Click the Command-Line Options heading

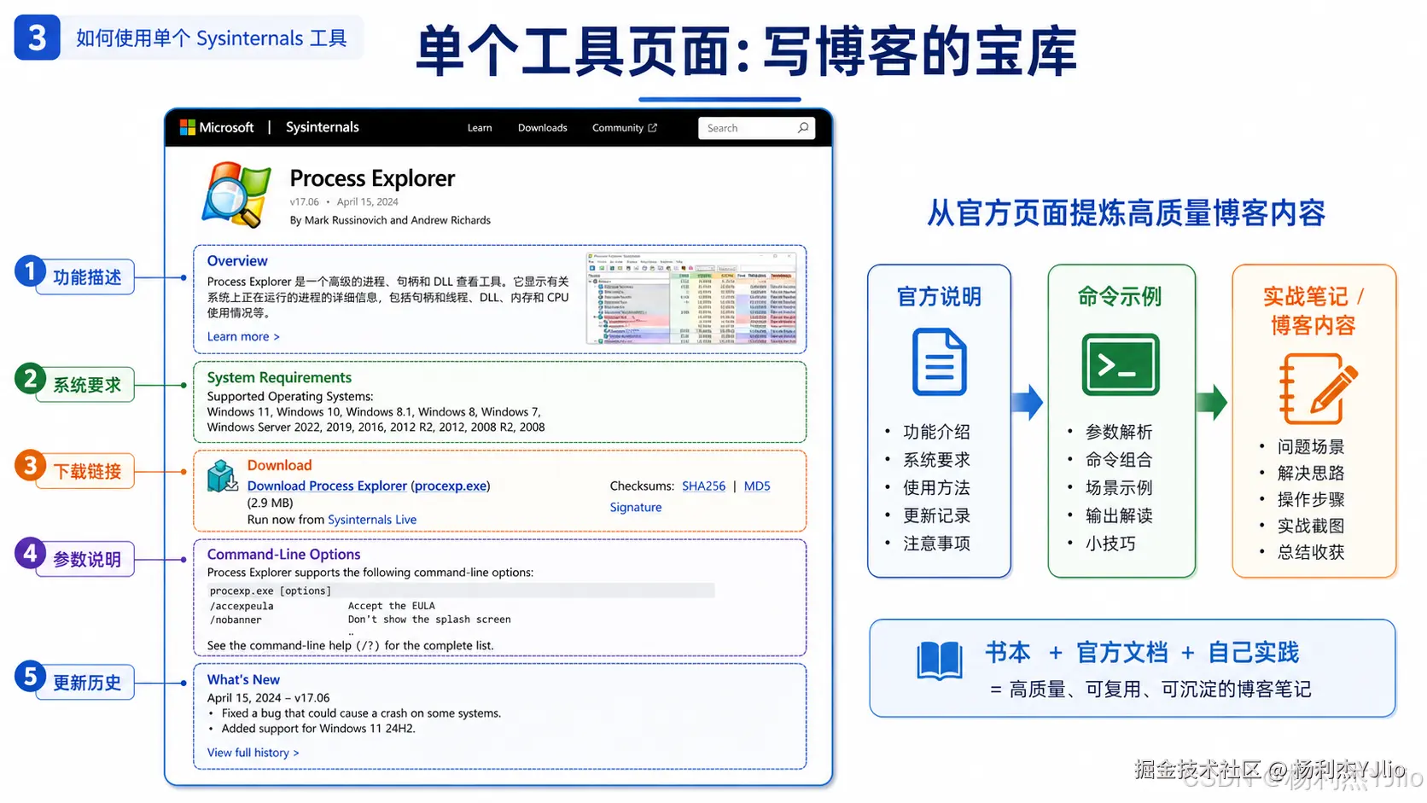283,555
